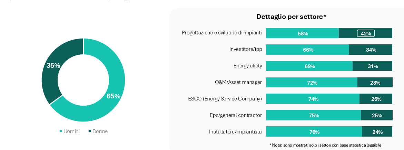Click the 69% Energy utility bar
This screenshot has height=150, width=404.
coord(309,66)
